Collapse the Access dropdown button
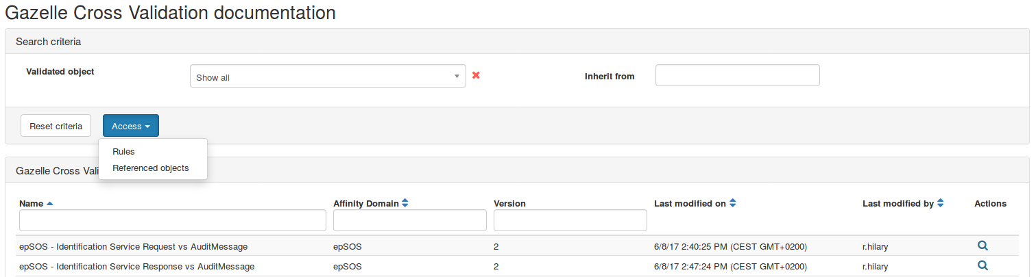 click(131, 126)
